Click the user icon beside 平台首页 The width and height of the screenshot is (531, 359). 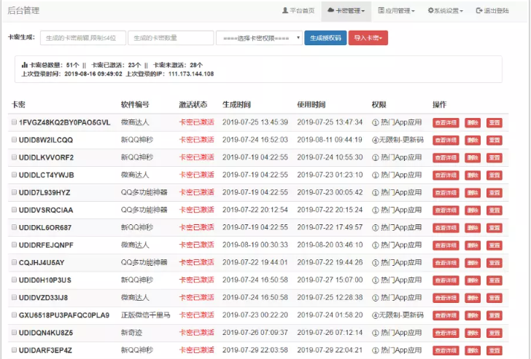coord(285,11)
